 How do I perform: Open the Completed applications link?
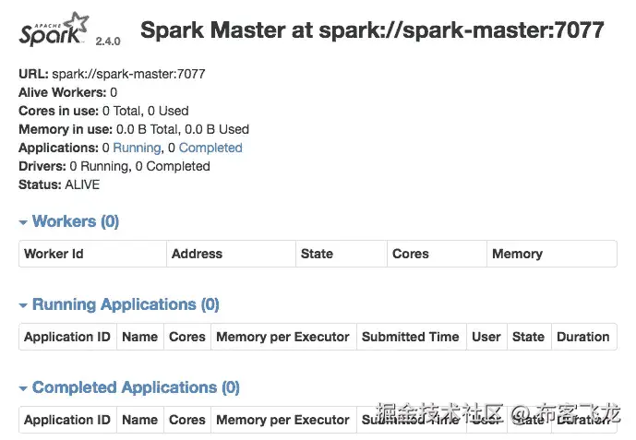click(x=210, y=148)
